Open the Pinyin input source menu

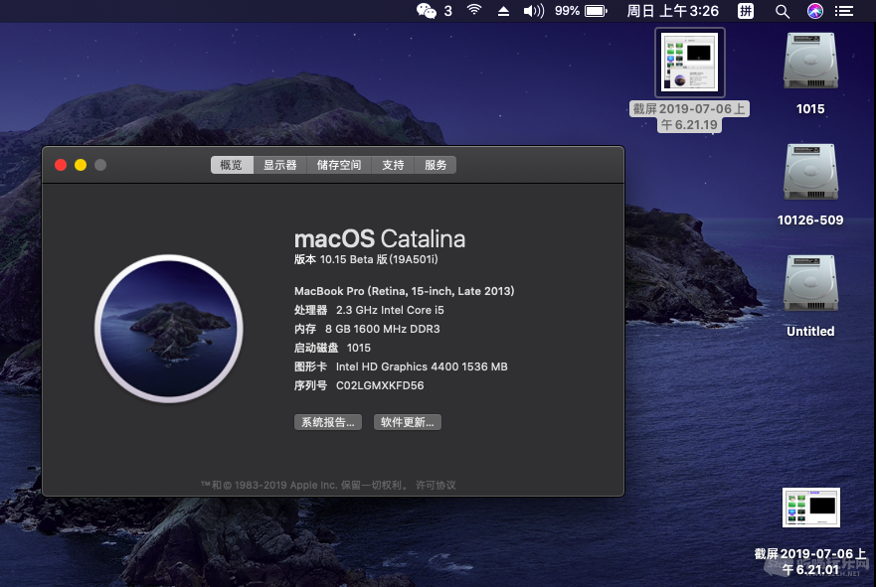click(746, 11)
